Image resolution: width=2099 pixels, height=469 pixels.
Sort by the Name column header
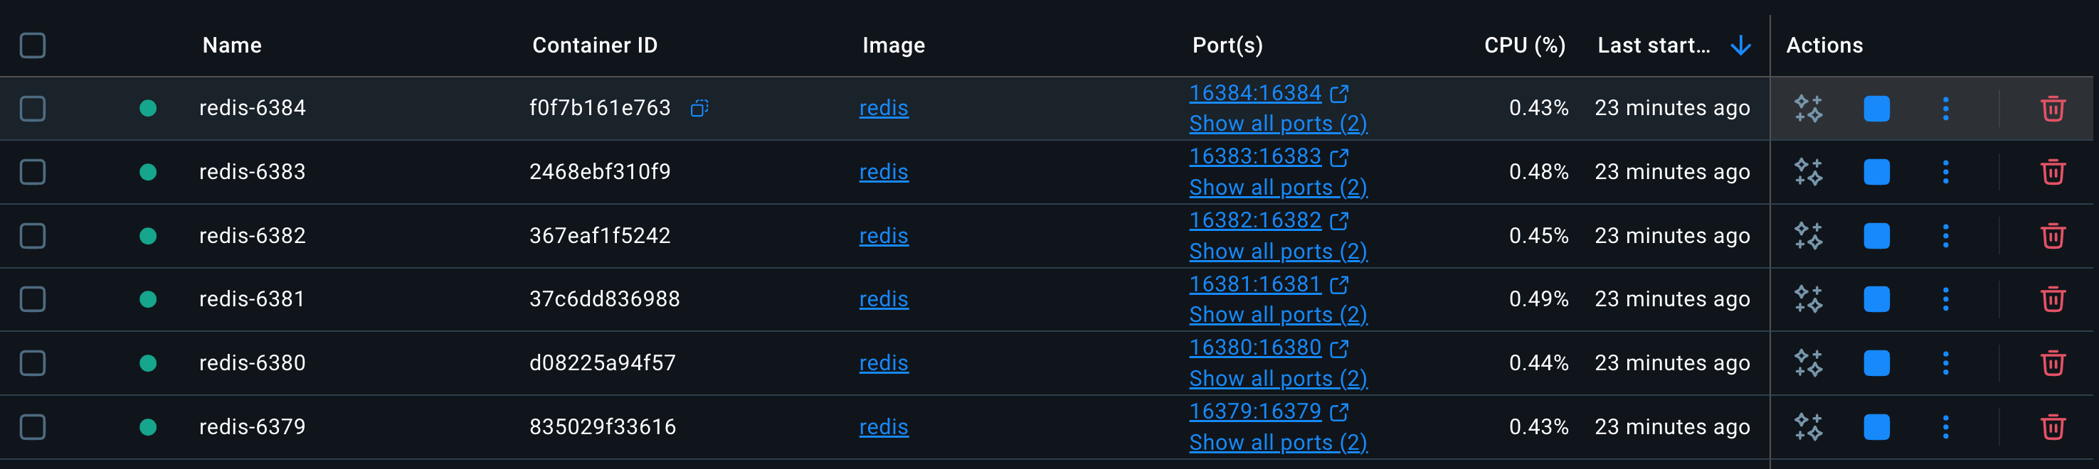tap(232, 45)
